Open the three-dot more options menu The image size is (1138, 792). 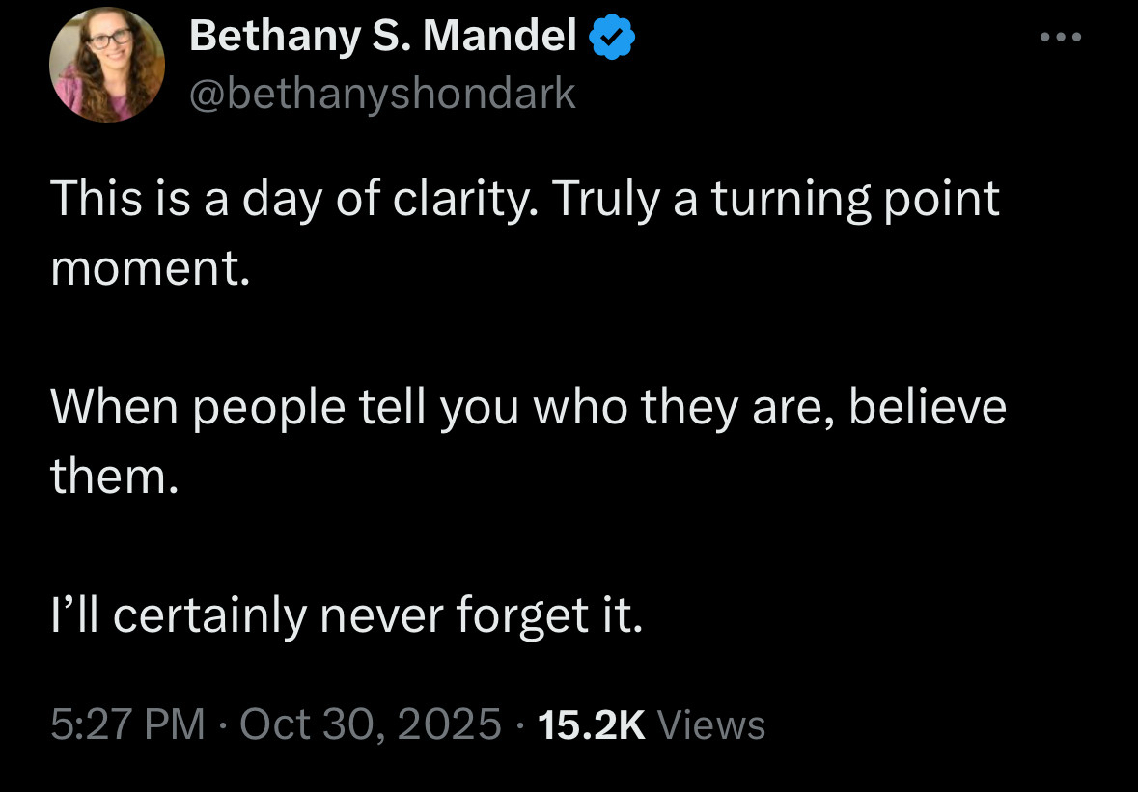point(1063,39)
